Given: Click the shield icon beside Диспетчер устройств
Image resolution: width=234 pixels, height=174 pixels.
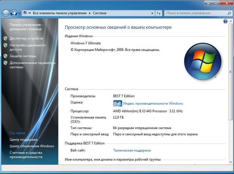Looking at the screenshot, I should click(6, 38).
